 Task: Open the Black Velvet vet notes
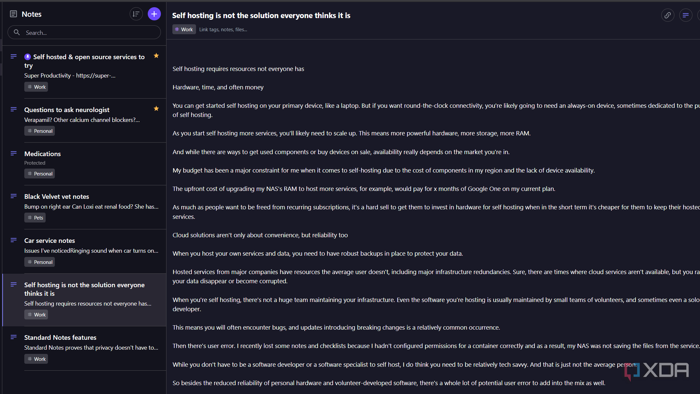(x=56, y=197)
